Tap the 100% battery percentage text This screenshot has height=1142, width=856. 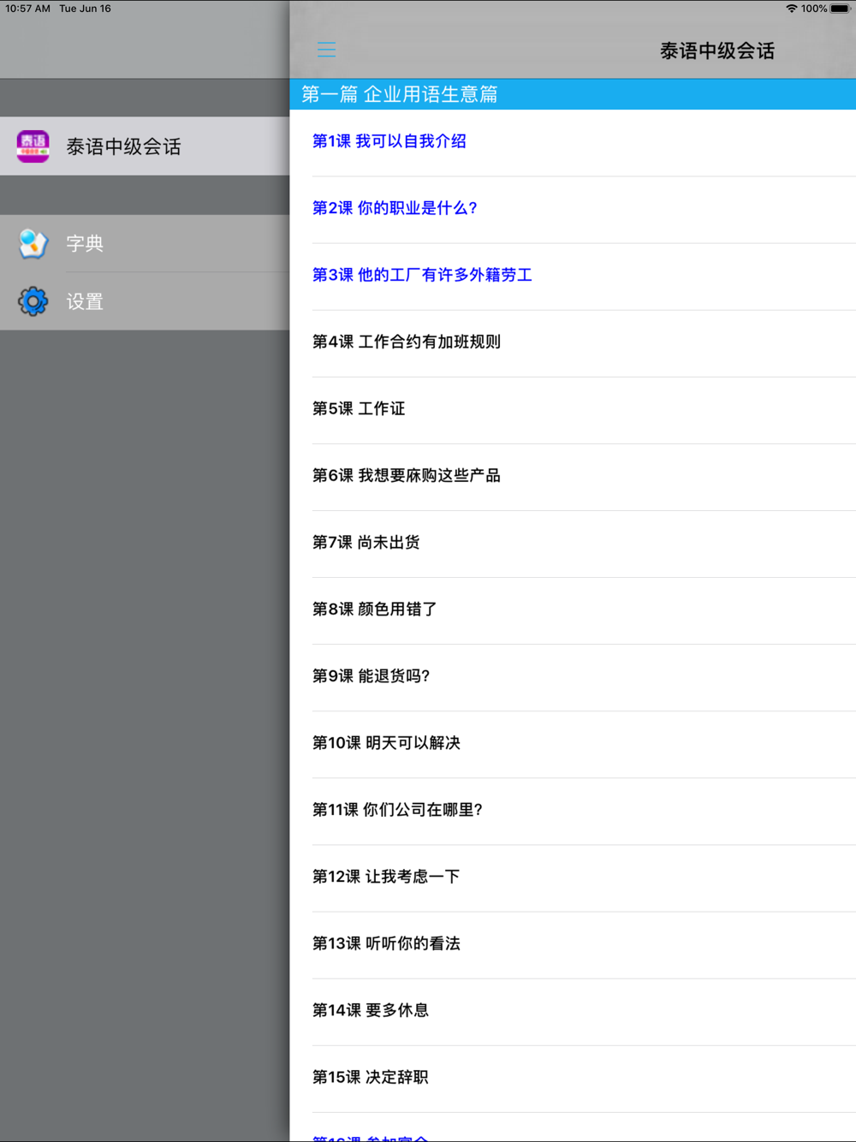tap(814, 9)
